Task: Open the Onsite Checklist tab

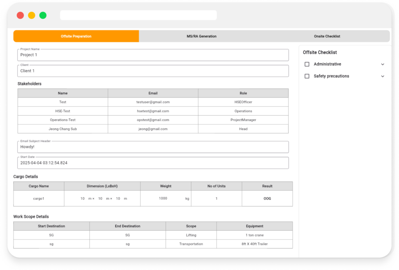Action: pyautogui.click(x=327, y=36)
